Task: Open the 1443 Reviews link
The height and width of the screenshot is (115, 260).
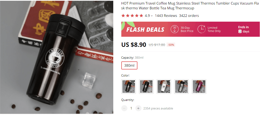Action: (x=166, y=16)
